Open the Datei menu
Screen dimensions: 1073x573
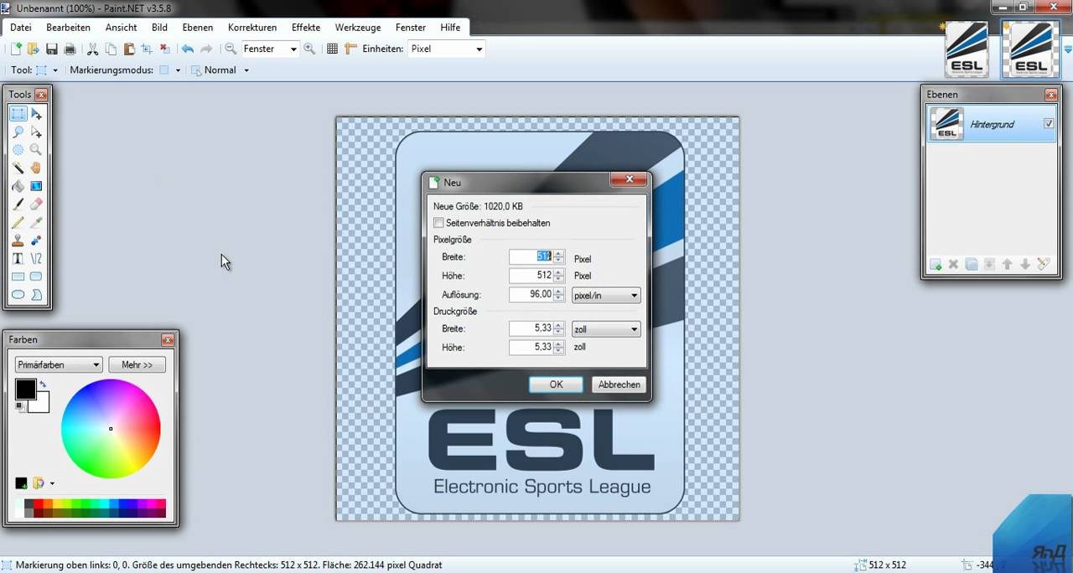[x=21, y=28]
